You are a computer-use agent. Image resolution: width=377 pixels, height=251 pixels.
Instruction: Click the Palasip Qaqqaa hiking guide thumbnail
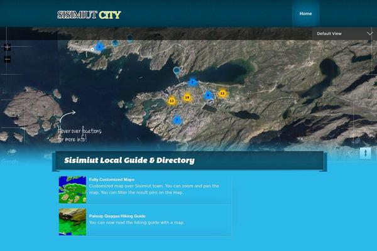[72, 222]
